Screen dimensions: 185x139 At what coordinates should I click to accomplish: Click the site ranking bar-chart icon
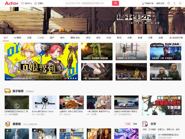click(171, 38)
